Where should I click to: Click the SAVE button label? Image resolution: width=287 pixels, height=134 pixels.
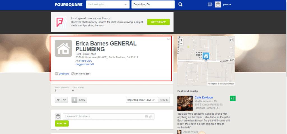(82, 100)
